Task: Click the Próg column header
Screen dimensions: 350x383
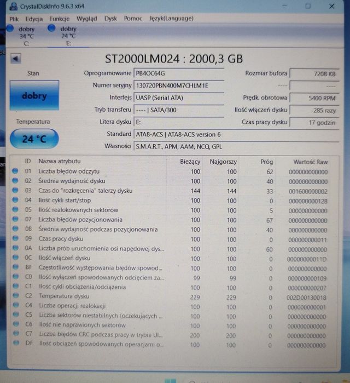Action: [x=267, y=162]
